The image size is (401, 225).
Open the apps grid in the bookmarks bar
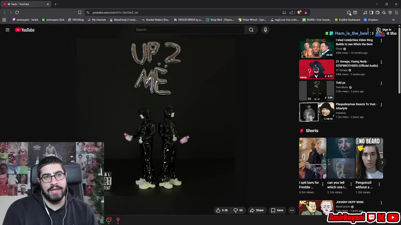tap(4, 20)
